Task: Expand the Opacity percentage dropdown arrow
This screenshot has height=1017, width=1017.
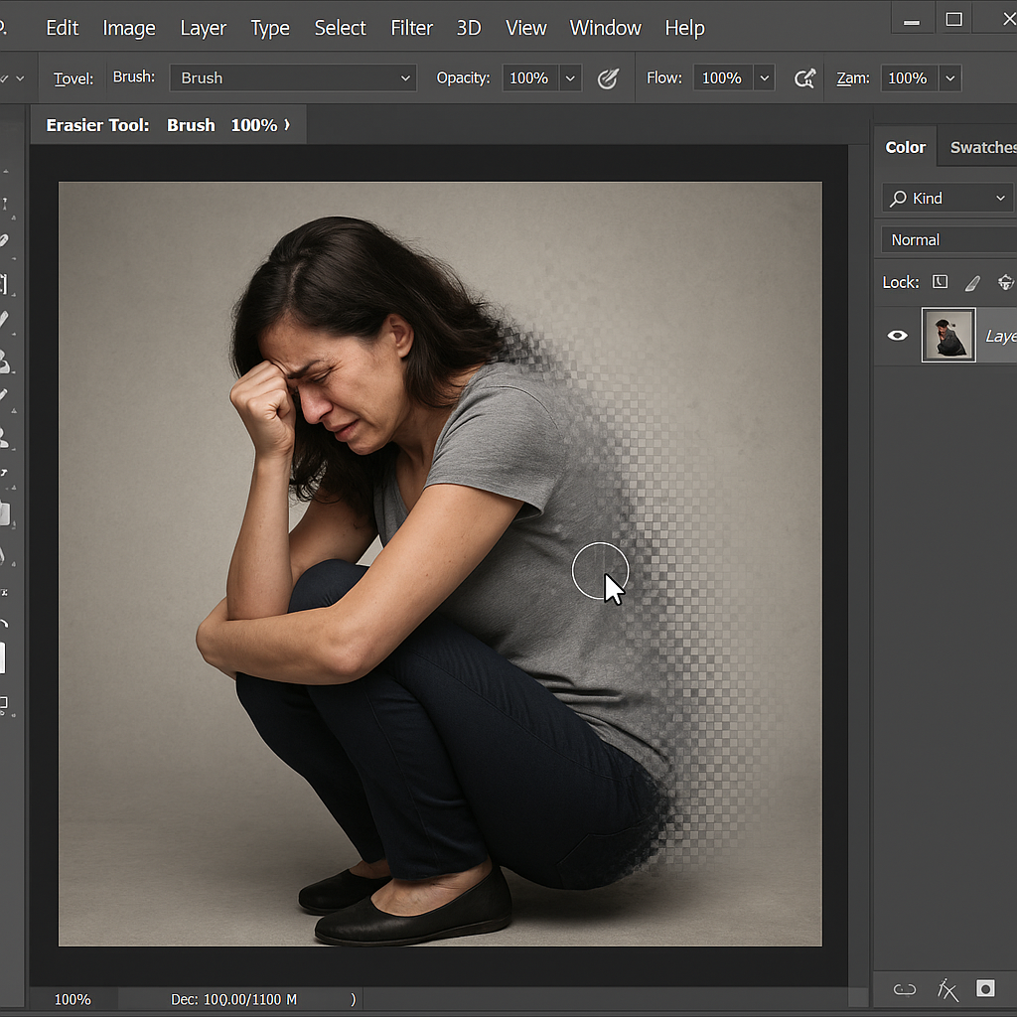Action: (570, 78)
